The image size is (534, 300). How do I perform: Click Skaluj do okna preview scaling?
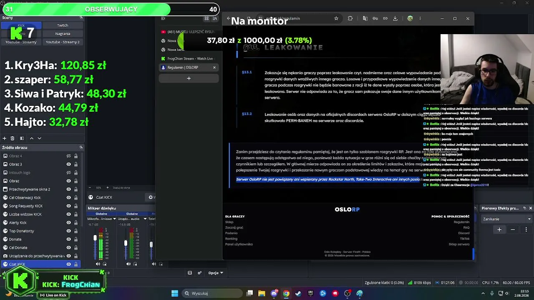[121, 188]
